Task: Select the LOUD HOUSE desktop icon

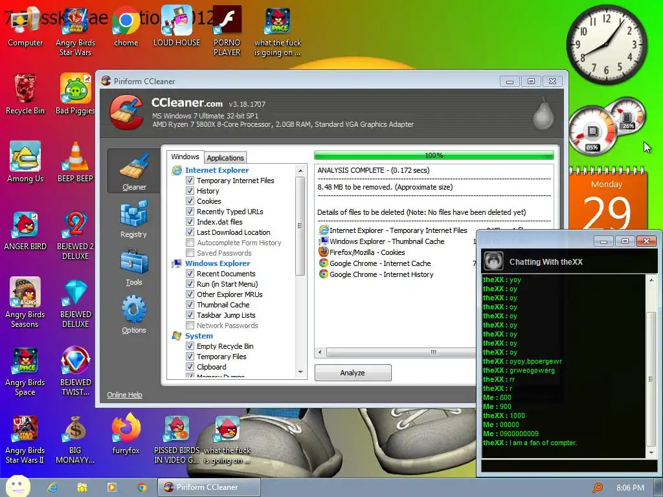Action: tap(177, 27)
